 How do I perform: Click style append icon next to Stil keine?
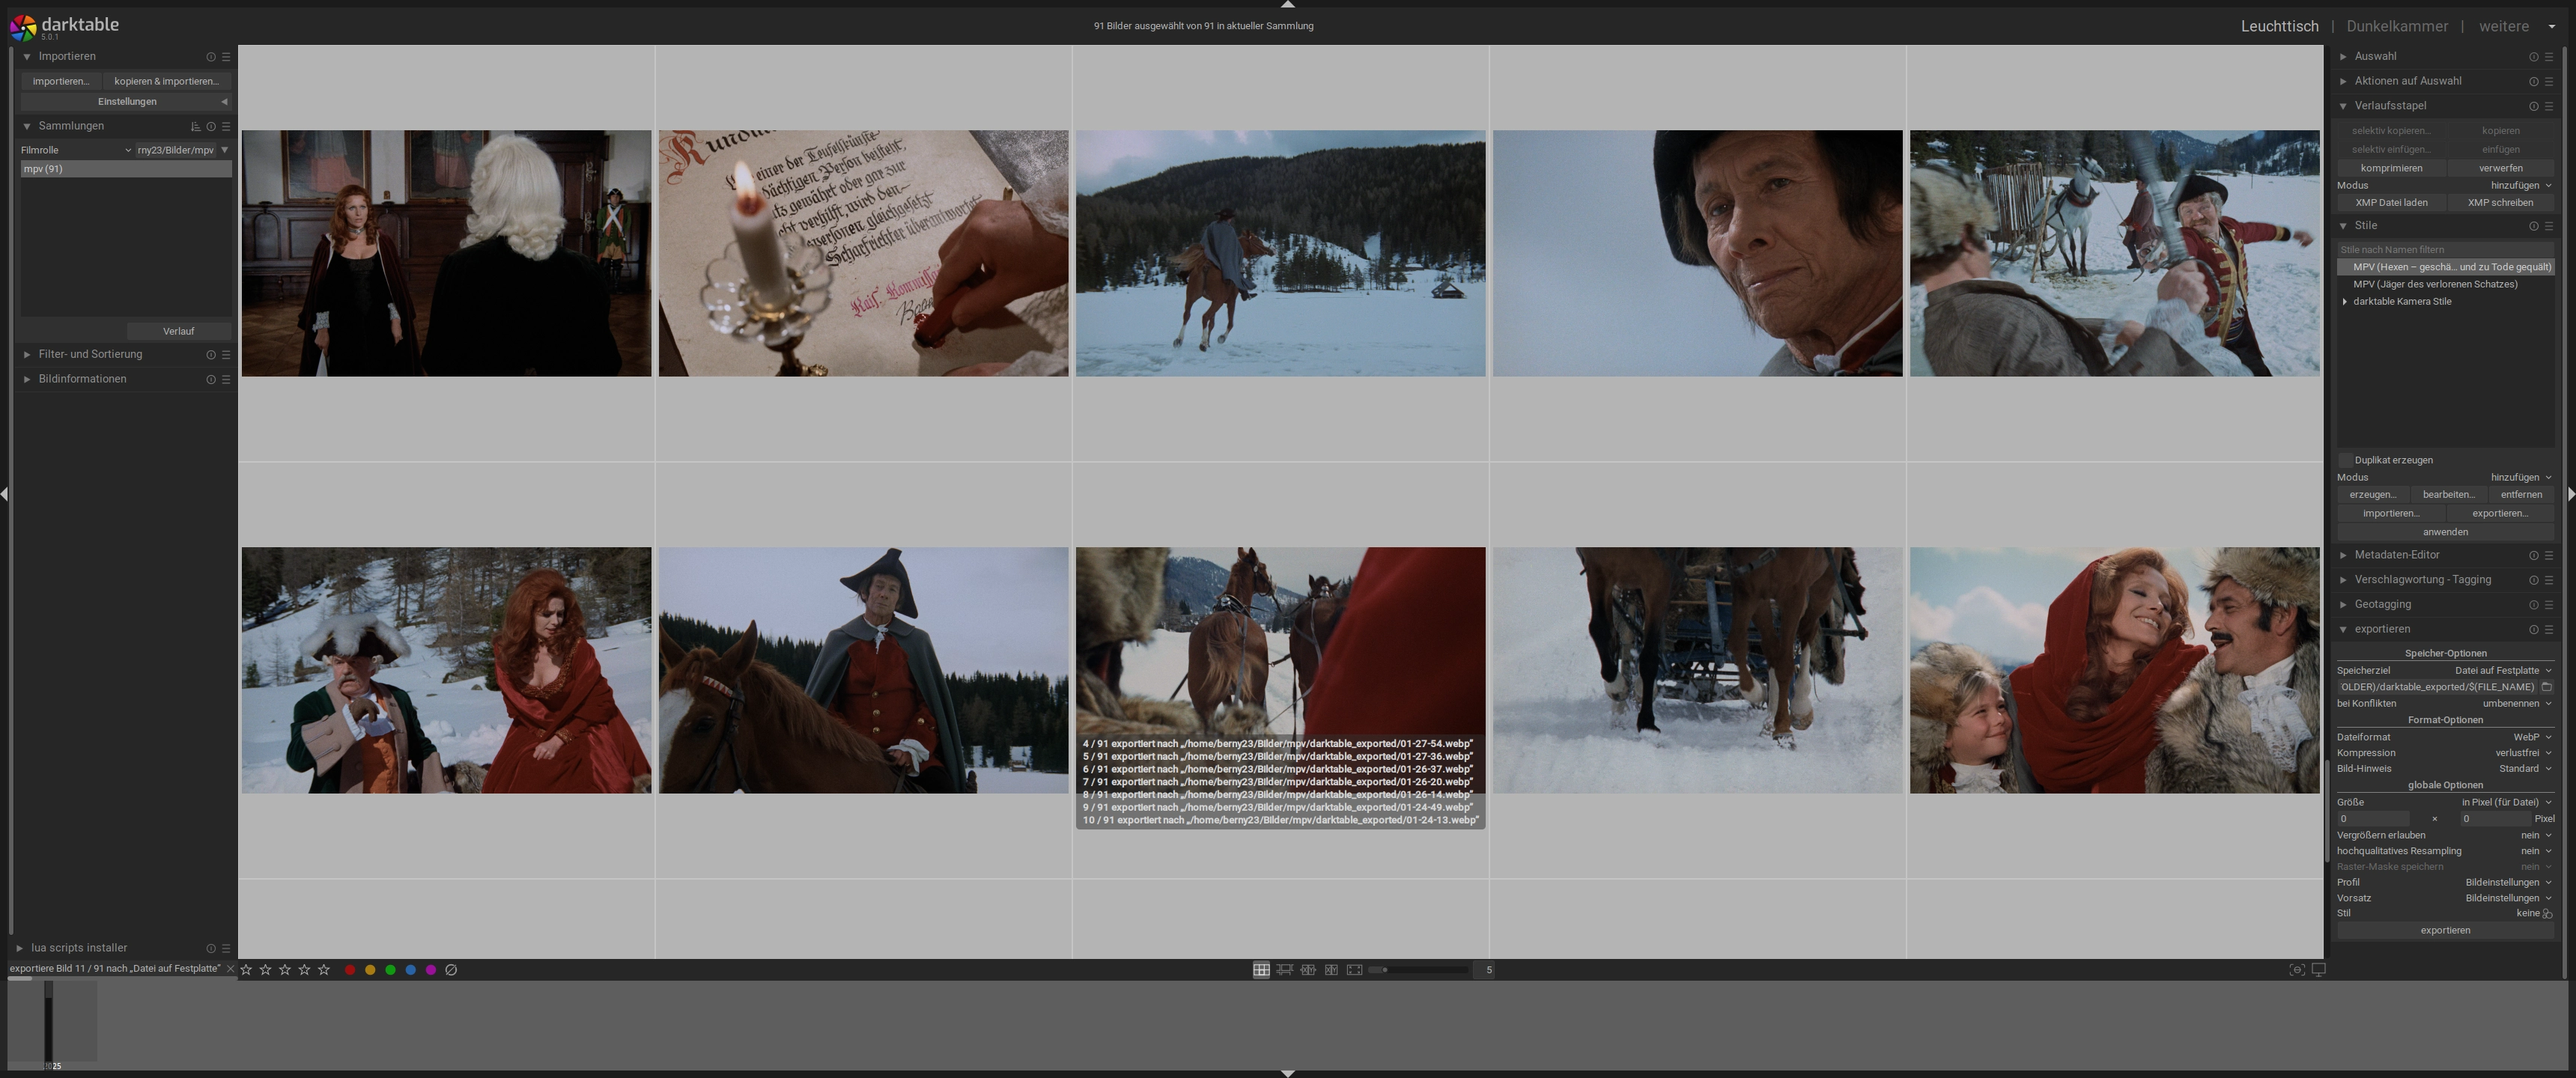tap(2548, 914)
